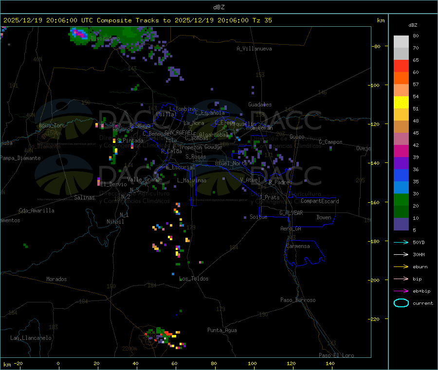Viewport: 438px width, 370px height.
Task: Click the Pampa_Diamante map label
Action: click(20, 158)
